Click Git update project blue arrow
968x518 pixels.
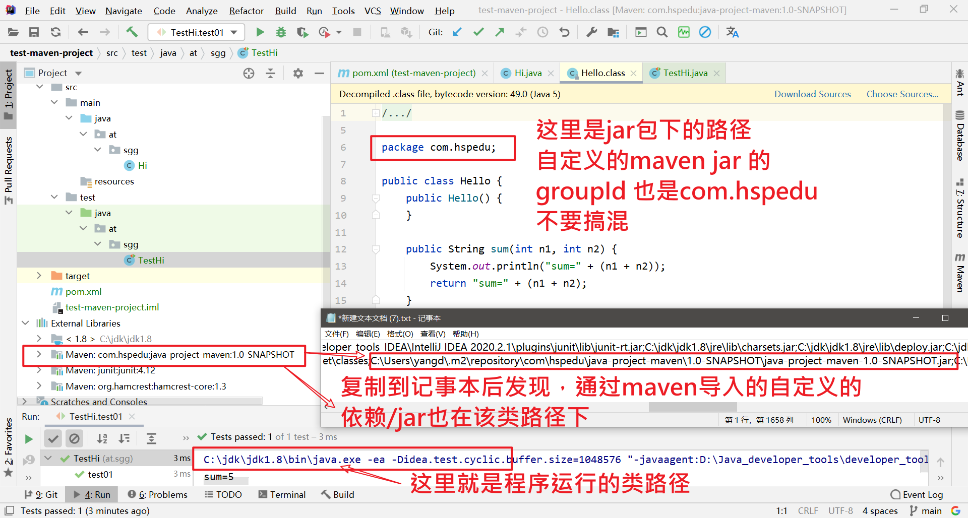(457, 32)
